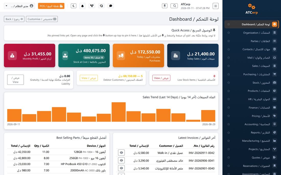The height and width of the screenshot is (175, 281).
Task: Click the HR people icon in sidebar
Action: 274,99
